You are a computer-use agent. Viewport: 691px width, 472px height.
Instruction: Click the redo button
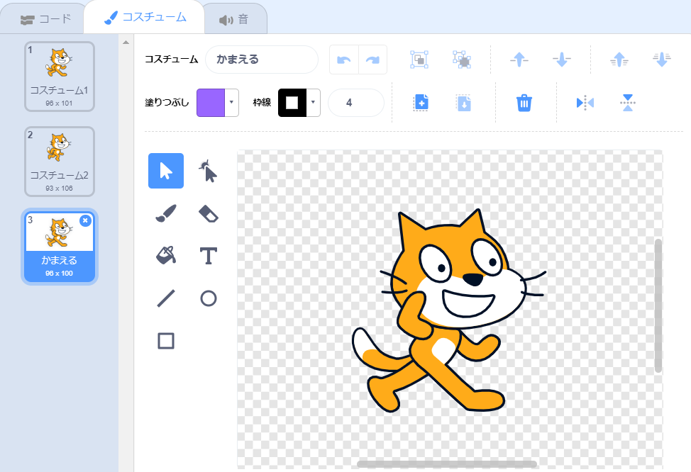tap(372, 60)
